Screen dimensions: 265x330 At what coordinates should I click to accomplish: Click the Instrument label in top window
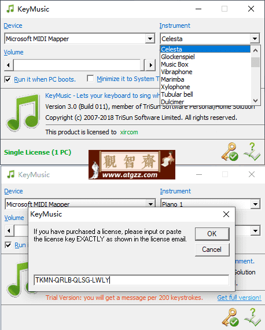175,25
